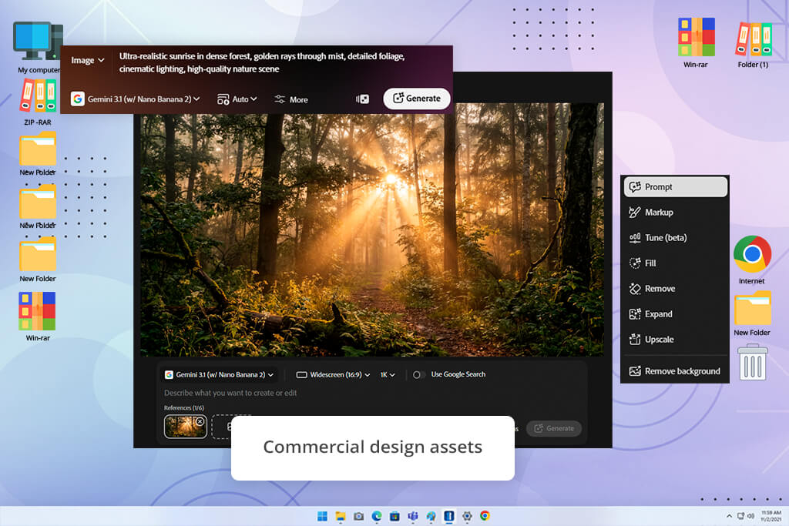This screenshot has width=789, height=526.
Task: Launch Microsoft Edge from the taskbar
Action: 376,516
